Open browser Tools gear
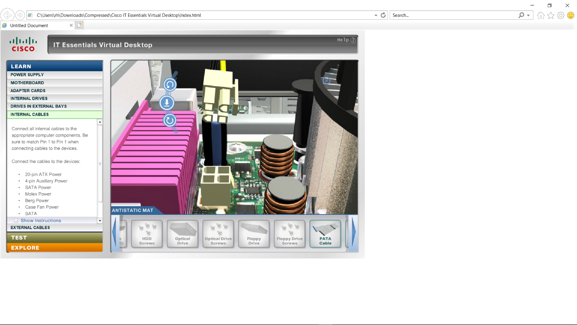The width and height of the screenshot is (577, 325). (x=561, y=15)
